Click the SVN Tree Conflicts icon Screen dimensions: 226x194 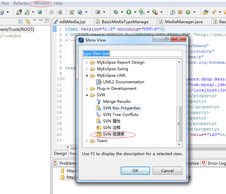(99, 115)
